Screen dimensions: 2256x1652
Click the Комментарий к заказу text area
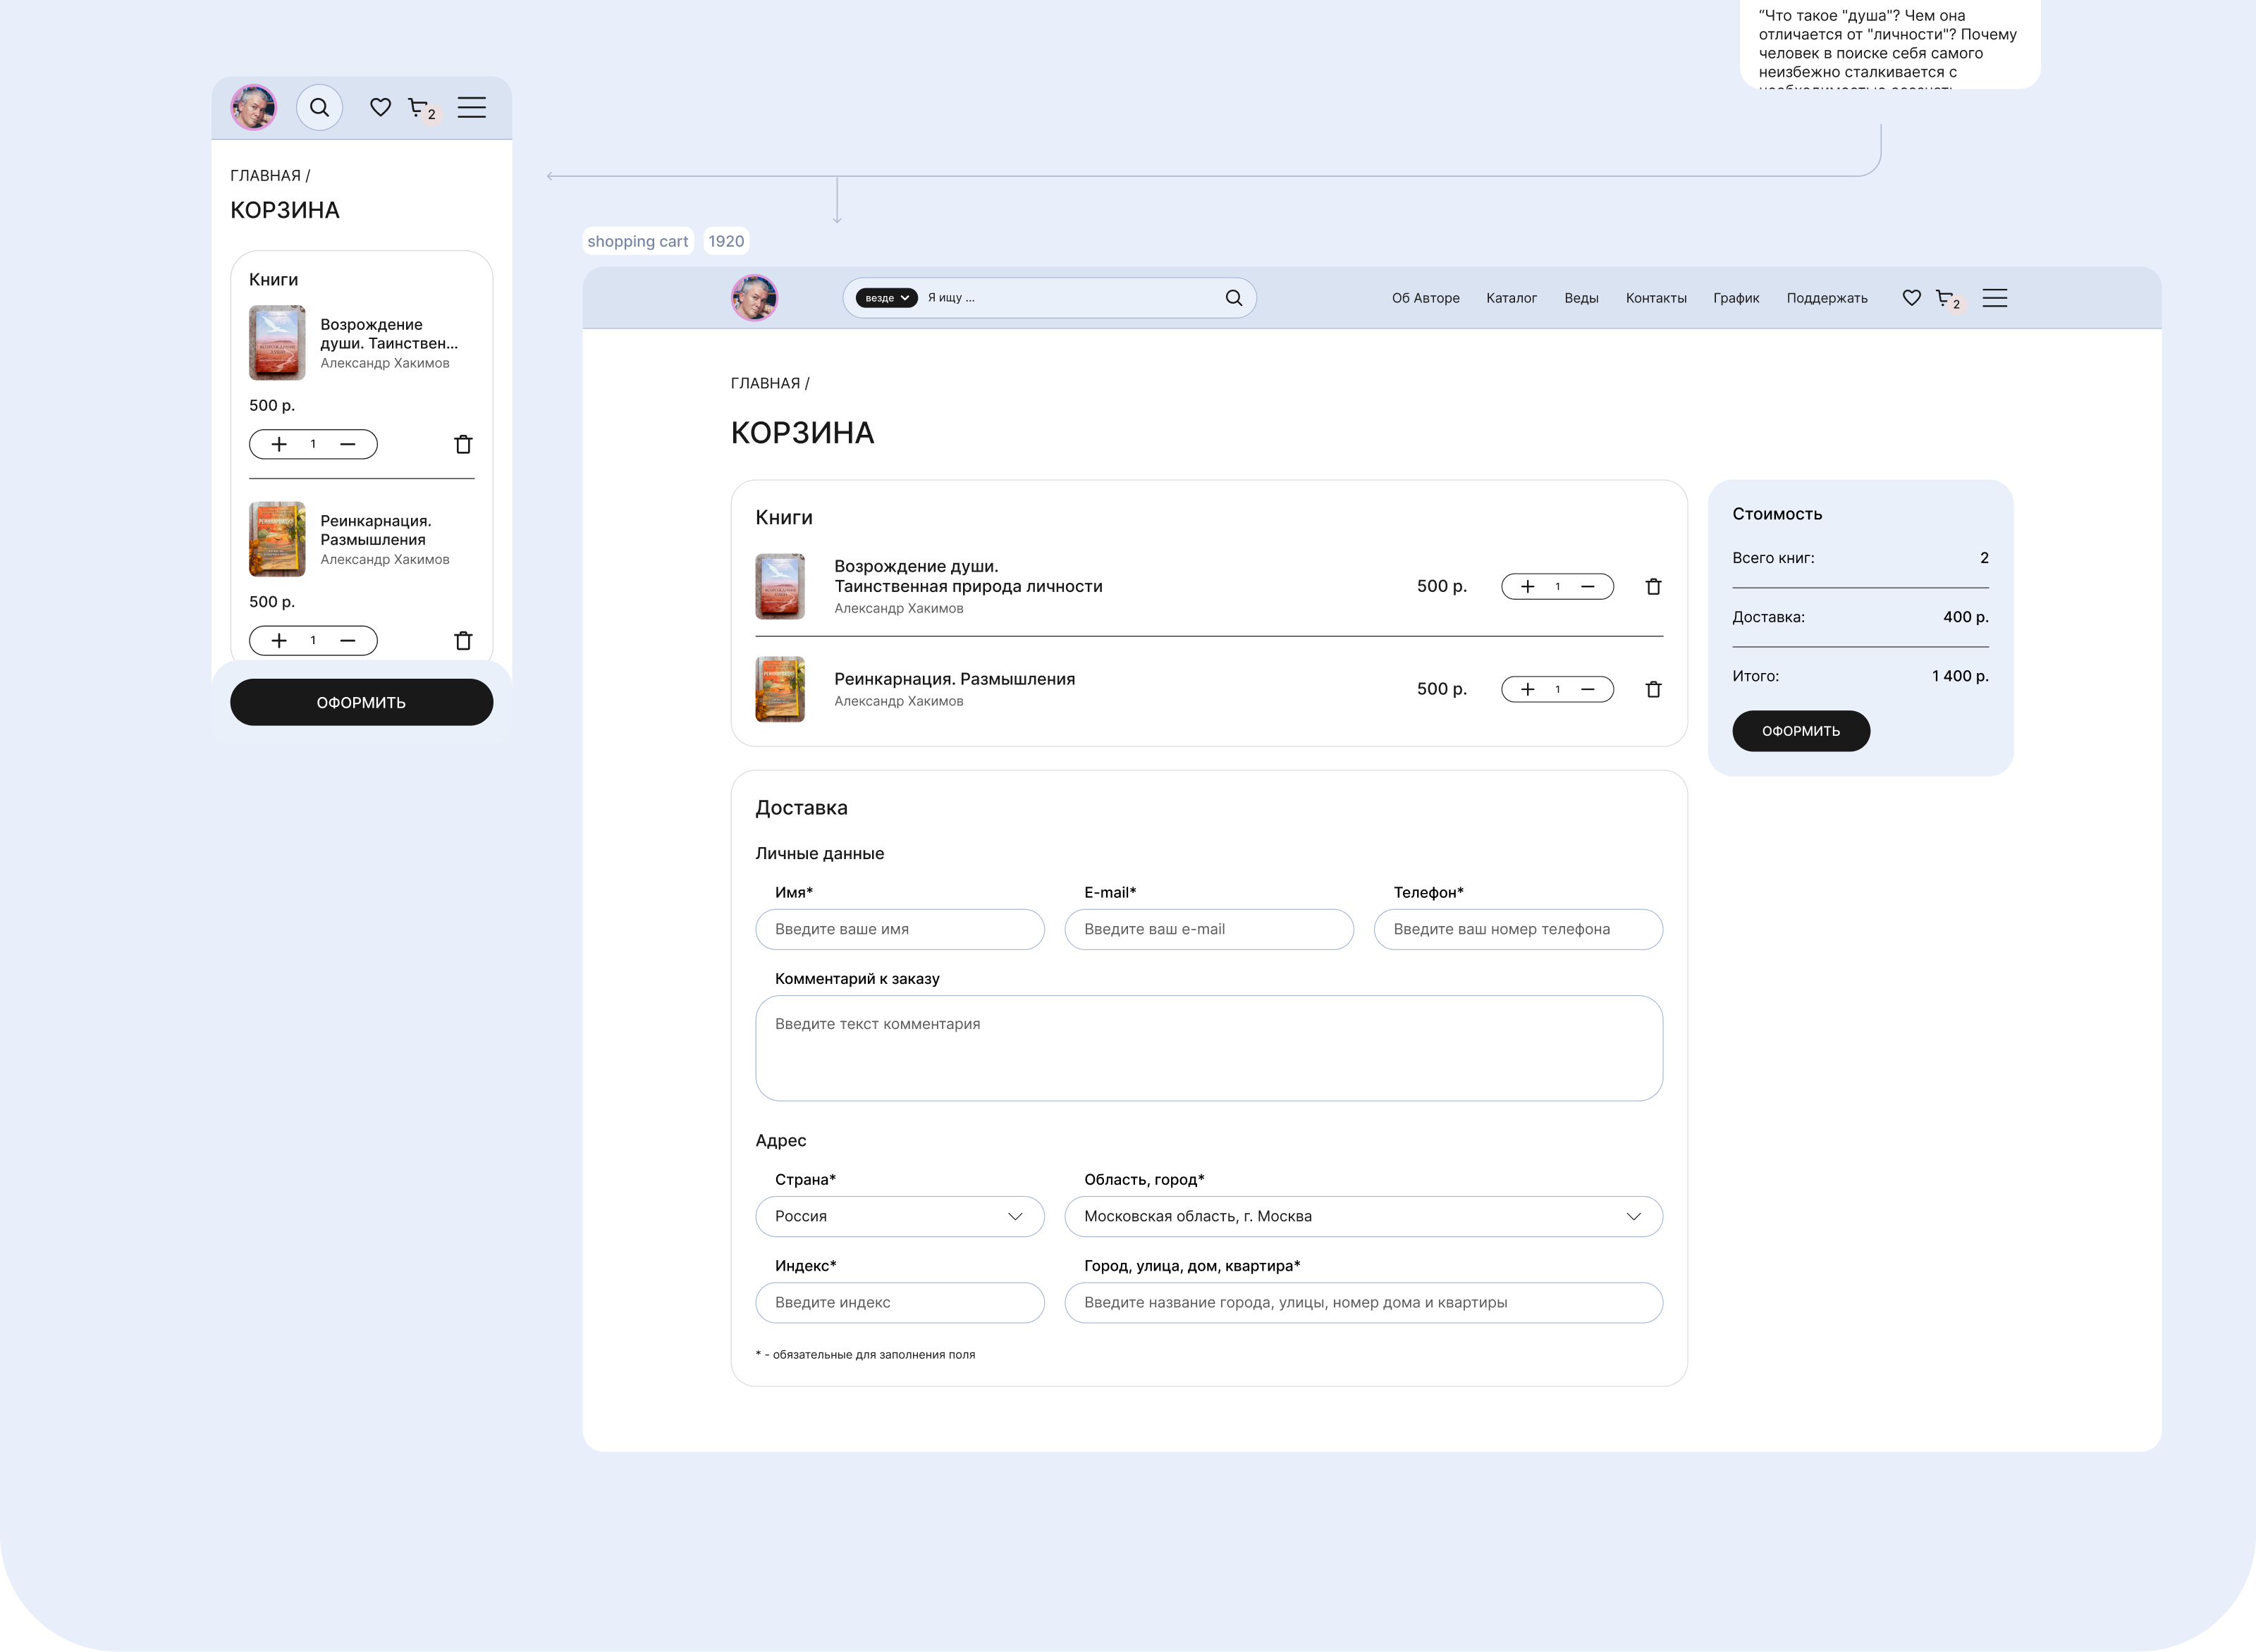tap(1208, 1048)
